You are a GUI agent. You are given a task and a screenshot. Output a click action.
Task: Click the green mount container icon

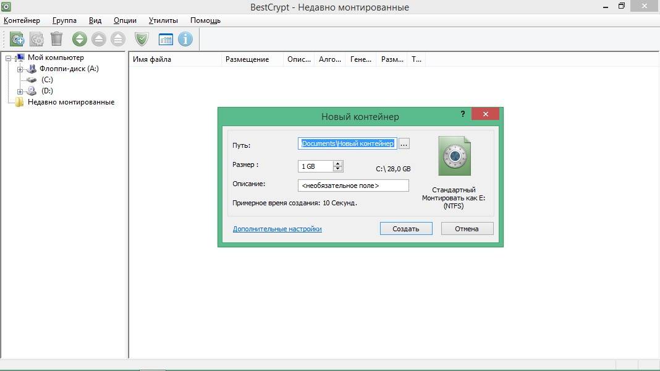(79, 39)
